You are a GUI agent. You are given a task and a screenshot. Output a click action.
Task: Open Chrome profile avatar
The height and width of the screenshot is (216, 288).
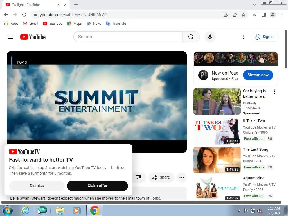click(x=273, y=15)
